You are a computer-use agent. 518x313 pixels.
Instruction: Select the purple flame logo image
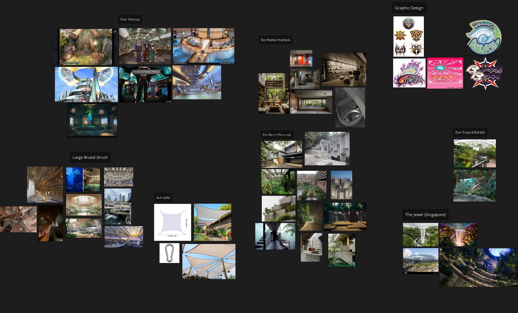pyautogui.click(x=409, y=73)
